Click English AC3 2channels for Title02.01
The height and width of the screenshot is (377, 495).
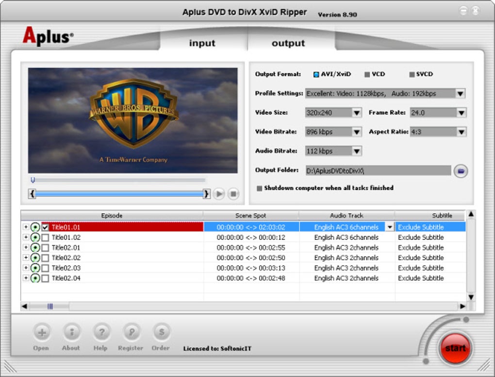(x=346, y=247)
